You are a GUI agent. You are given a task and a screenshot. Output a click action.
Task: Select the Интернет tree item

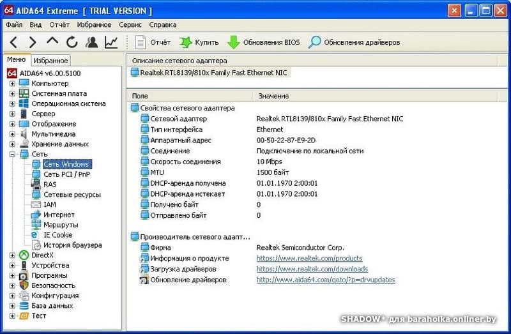[59, 215]
